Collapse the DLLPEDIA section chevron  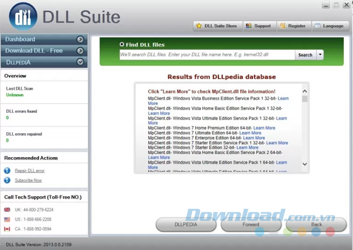[x=80, y=62]
